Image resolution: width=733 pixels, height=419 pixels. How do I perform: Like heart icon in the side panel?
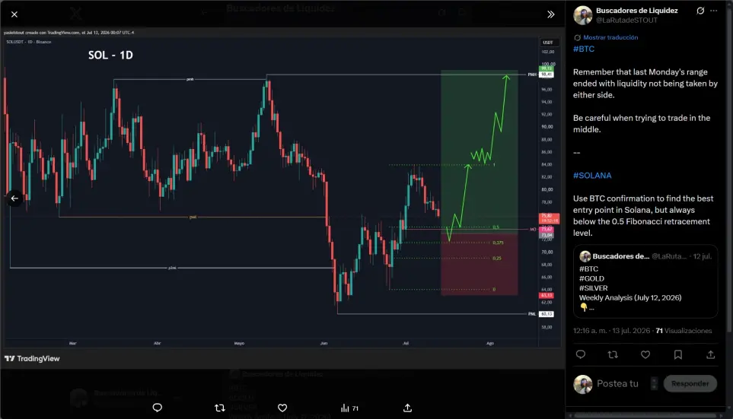[x=645, y=354]
